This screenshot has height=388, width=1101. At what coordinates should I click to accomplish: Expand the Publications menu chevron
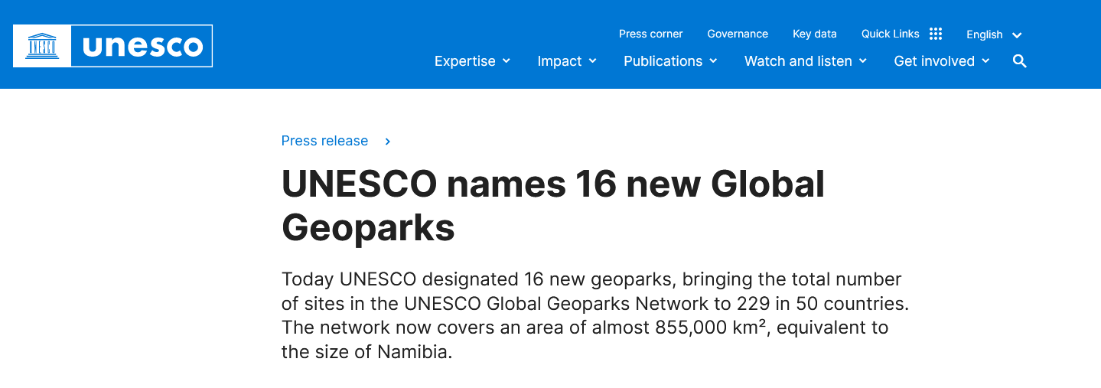click(x=713, y=61)
